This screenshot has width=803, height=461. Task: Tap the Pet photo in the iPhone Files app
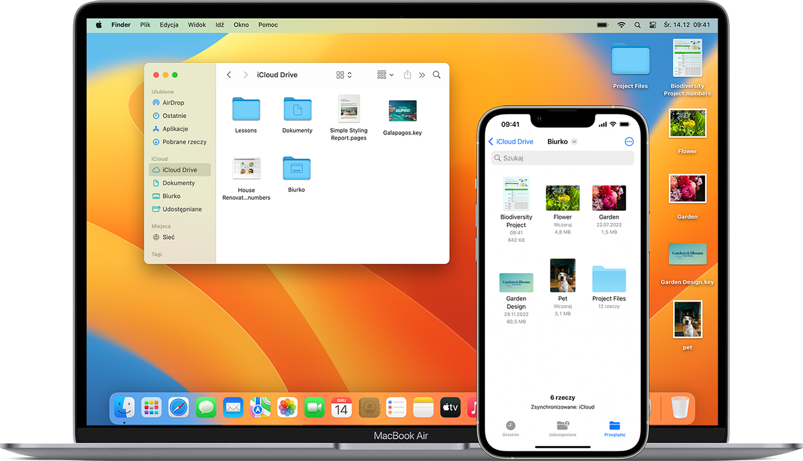coord(563,275)
